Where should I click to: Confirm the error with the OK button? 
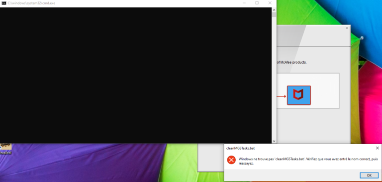(369, 175)
